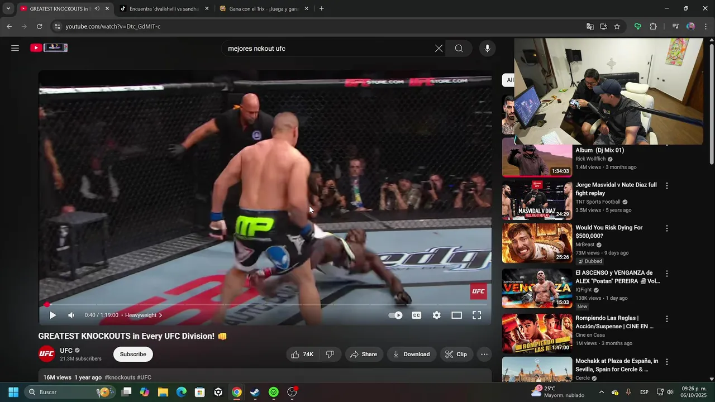Go back to previous page
Image resolution: width=715 pixels, height=402 pixels.
(9, 26)
